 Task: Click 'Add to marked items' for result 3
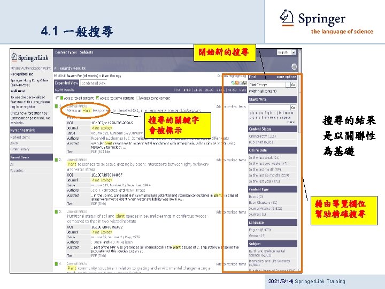[231, 212]
